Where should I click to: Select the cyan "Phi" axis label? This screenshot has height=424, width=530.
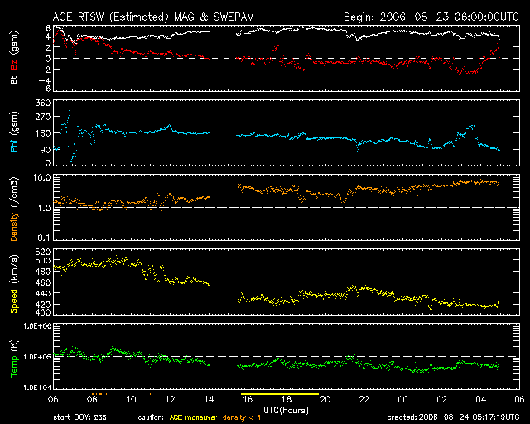[14, 144]
